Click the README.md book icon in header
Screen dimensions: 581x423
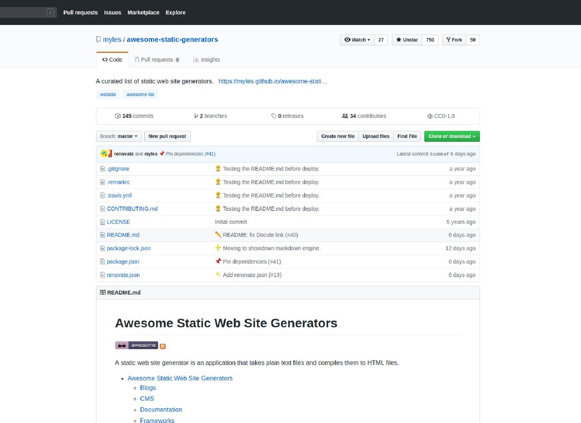[103, 293]
